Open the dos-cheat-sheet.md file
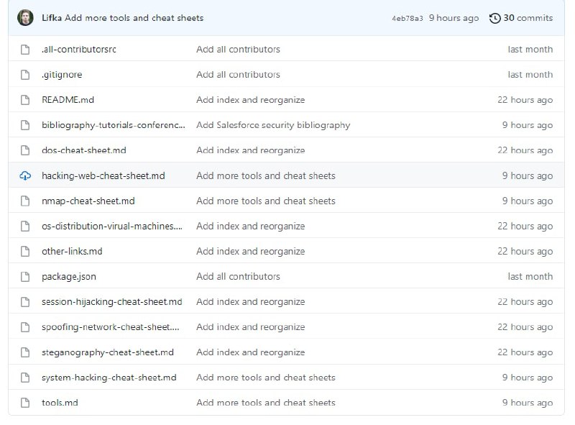This screenshot has width=575, height=425. coord(83,150)
